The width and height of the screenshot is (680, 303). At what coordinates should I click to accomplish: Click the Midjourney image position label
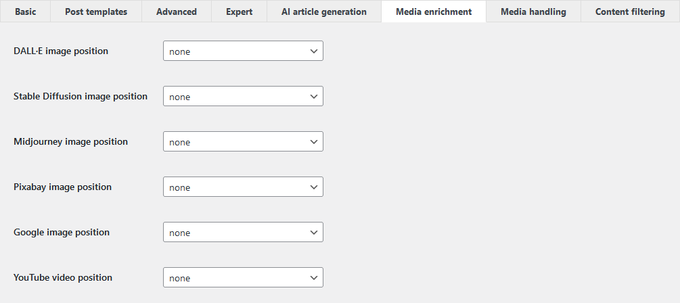(70, 142)
